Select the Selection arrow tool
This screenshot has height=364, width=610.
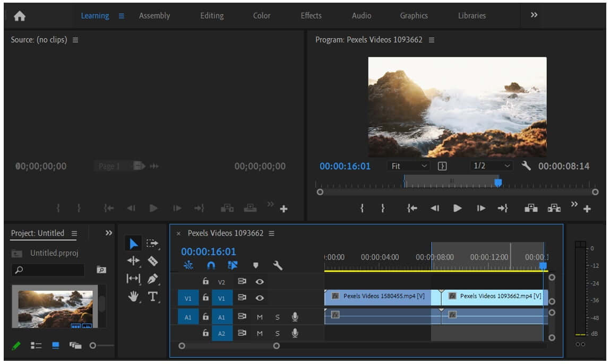pyautogui.click(x=133, y=244)
